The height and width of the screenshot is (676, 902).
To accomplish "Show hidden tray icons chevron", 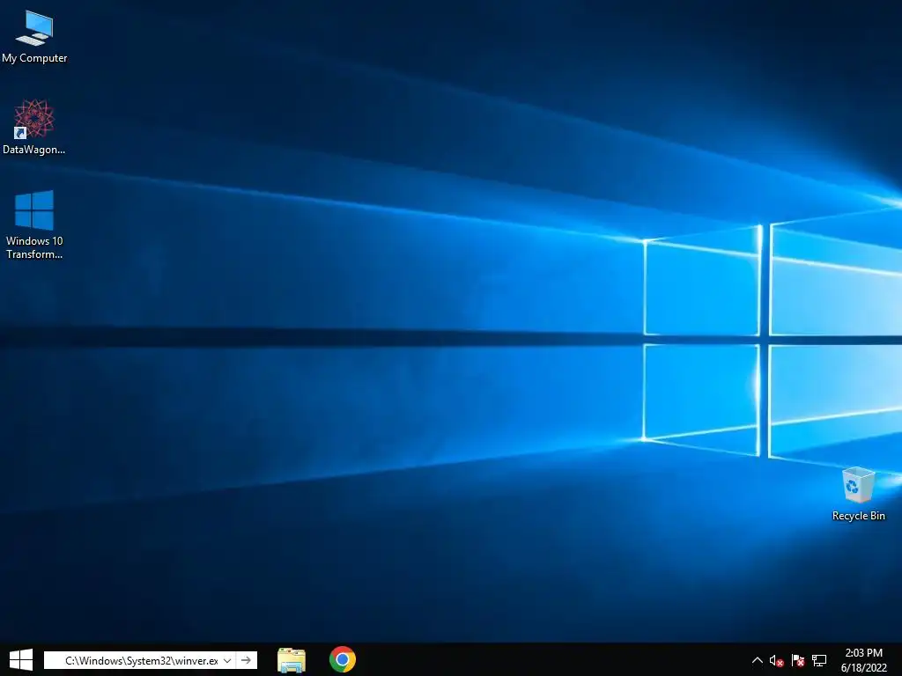I will coord(757,660).
